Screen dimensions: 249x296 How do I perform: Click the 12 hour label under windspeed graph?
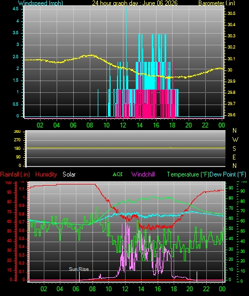point(123,125)
